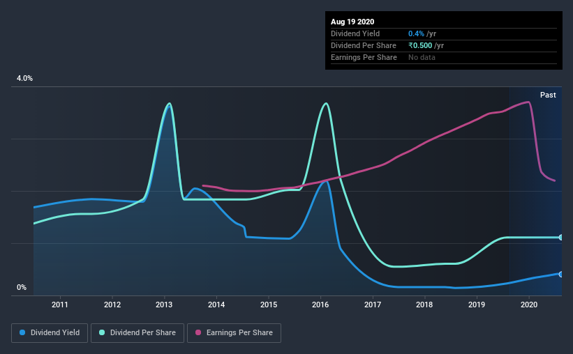The width and height of the screenshot is (573, 354).
Task: Toggle the Dividend Yield legend button
Action: [50, 333]
